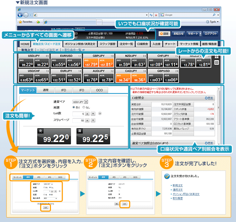Screen dimensions: 236x222
Task: Click the browser stop (red X) icon
Action: pyautogui.click(x=156, y=15)
